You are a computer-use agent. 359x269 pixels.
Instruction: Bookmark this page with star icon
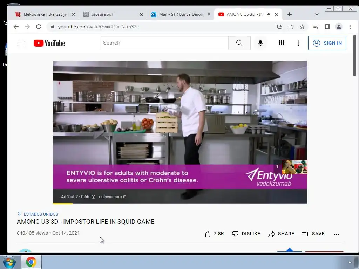coord(302,27)
